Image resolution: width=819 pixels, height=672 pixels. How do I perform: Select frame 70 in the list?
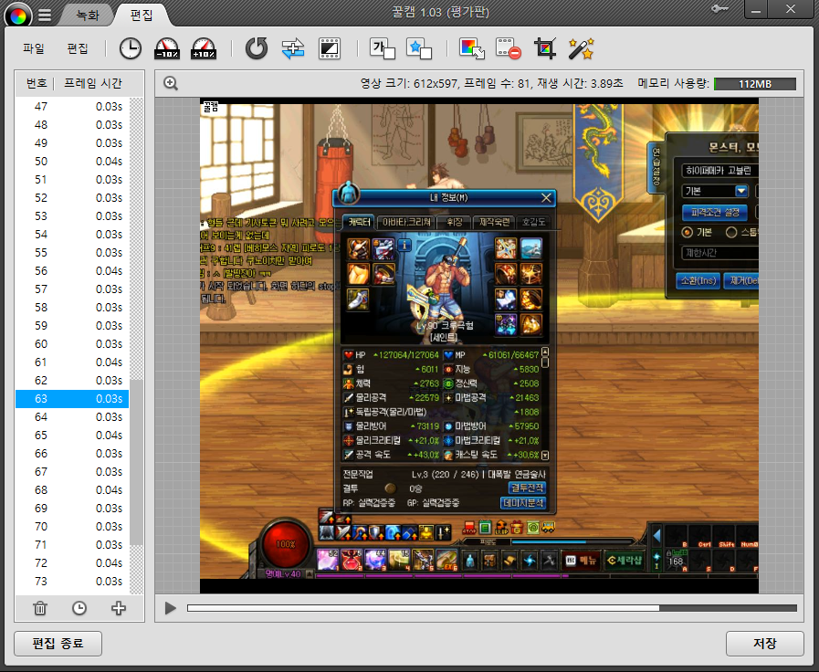72,527
